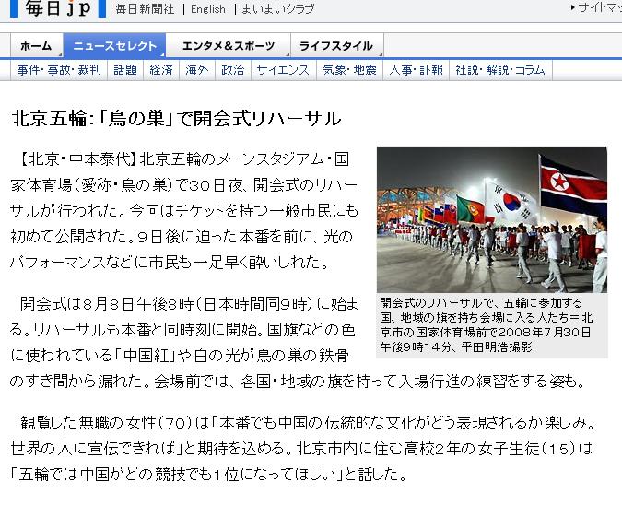
Task: Open the 政治 news category
Action: (x=233, y=70)
